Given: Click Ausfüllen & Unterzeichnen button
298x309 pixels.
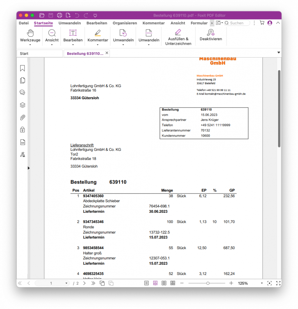Looking at the screenshot, I should [x=178, y=37].
